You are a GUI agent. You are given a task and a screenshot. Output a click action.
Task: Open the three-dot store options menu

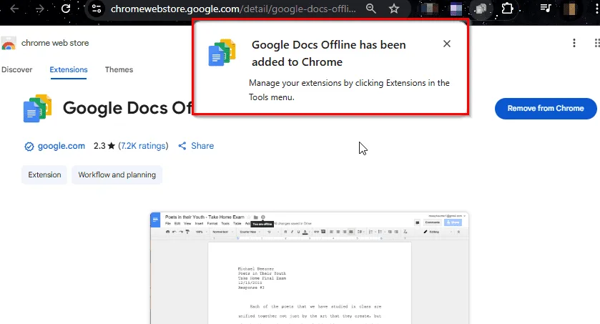pos(574,43)
